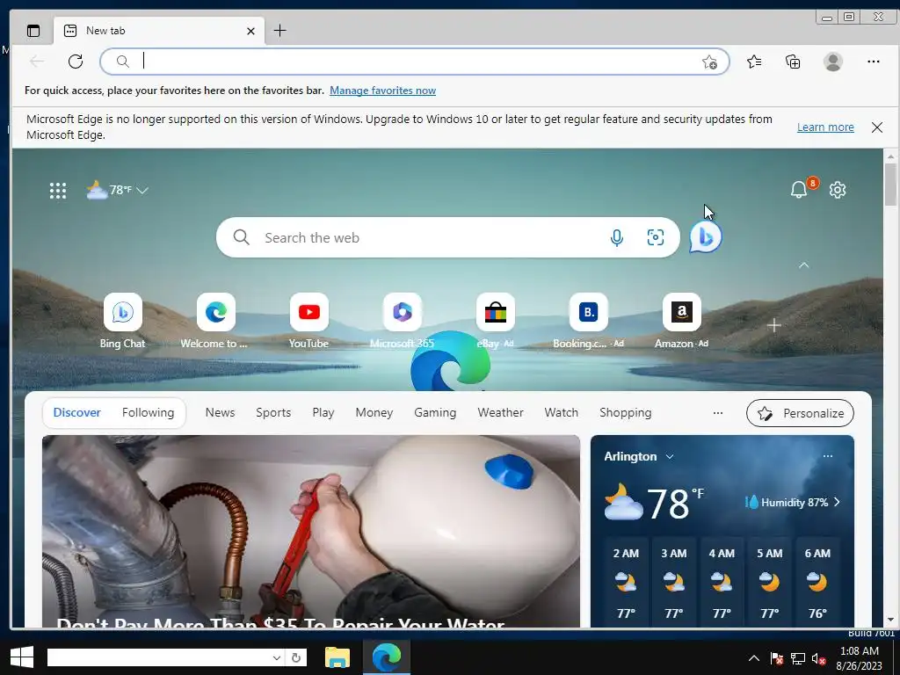Viewport: 900px width, 675px height.
Task: Open Humidity 87% details
Action: tap(792, 502)
